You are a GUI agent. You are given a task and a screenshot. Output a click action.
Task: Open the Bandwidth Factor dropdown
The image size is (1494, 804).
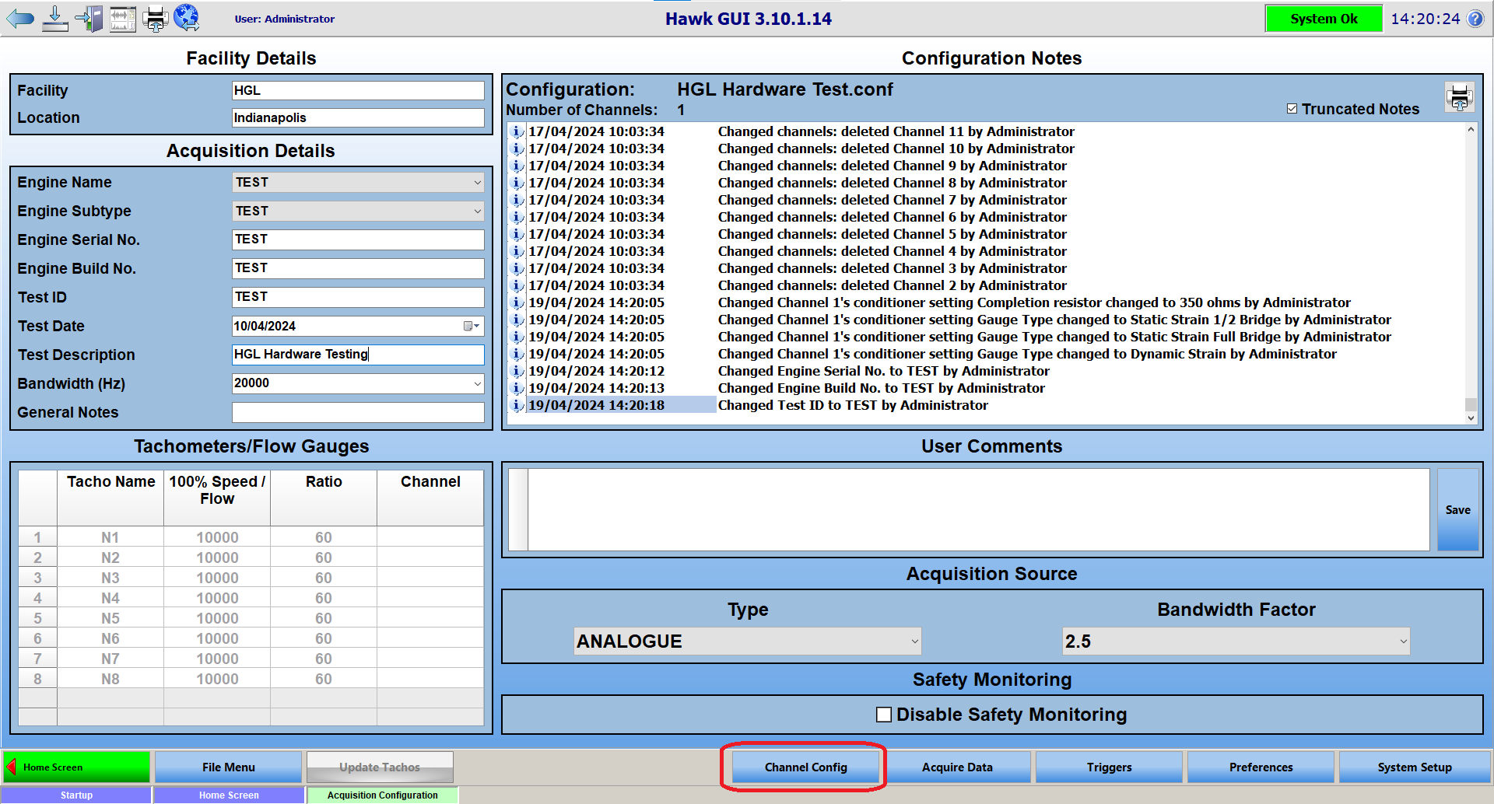tap(1403, 641)
